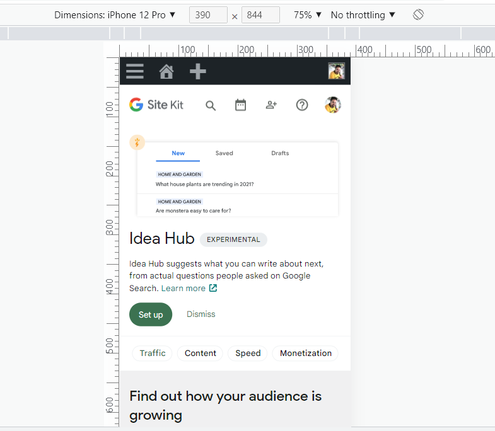The width and height of the screenshot is (495, 431).
Task: Select 'Are monstera easy to care for?'
Action: pos(193,210)
